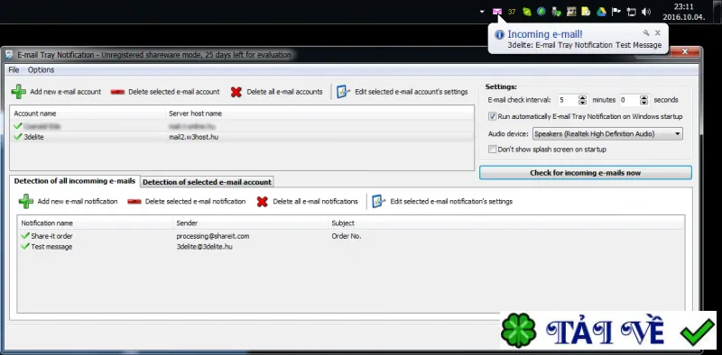Image resolution: width=722 pixels, height=355 pixels.
Task: Select the Test message notification row
Action: click(350, 247)
